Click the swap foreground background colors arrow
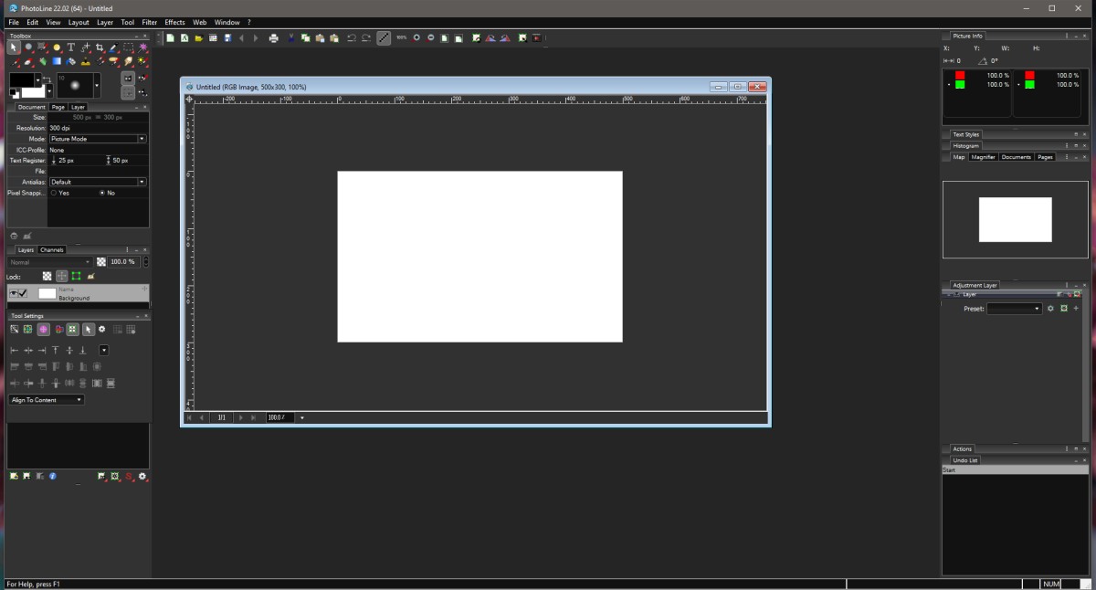1096x590 pixels. 47,79
